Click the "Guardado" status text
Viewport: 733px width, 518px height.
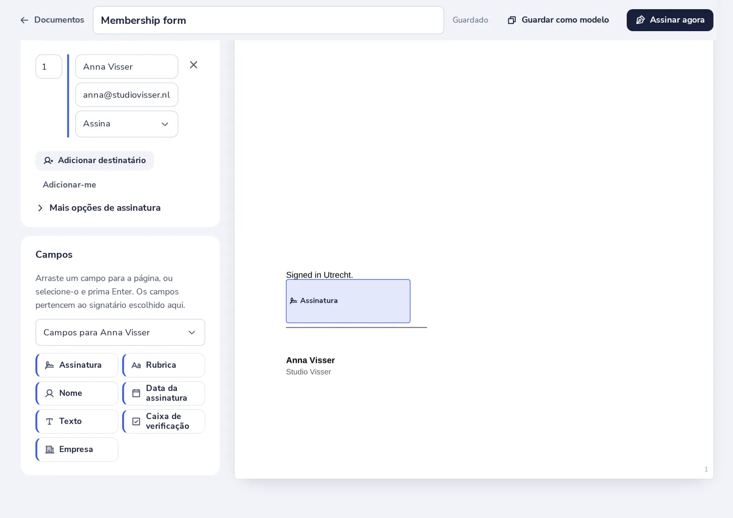[470, 20]
